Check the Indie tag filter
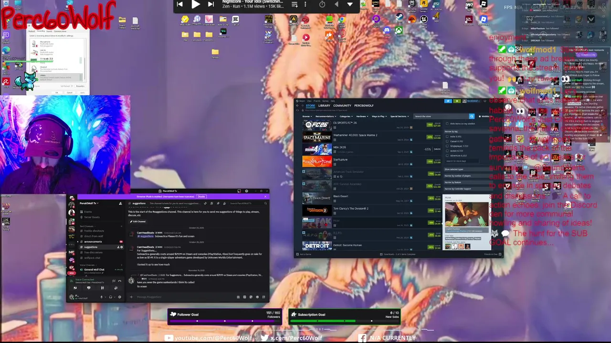Image resolution: width=611 pixels, height=343 pixels. (447, 136)
